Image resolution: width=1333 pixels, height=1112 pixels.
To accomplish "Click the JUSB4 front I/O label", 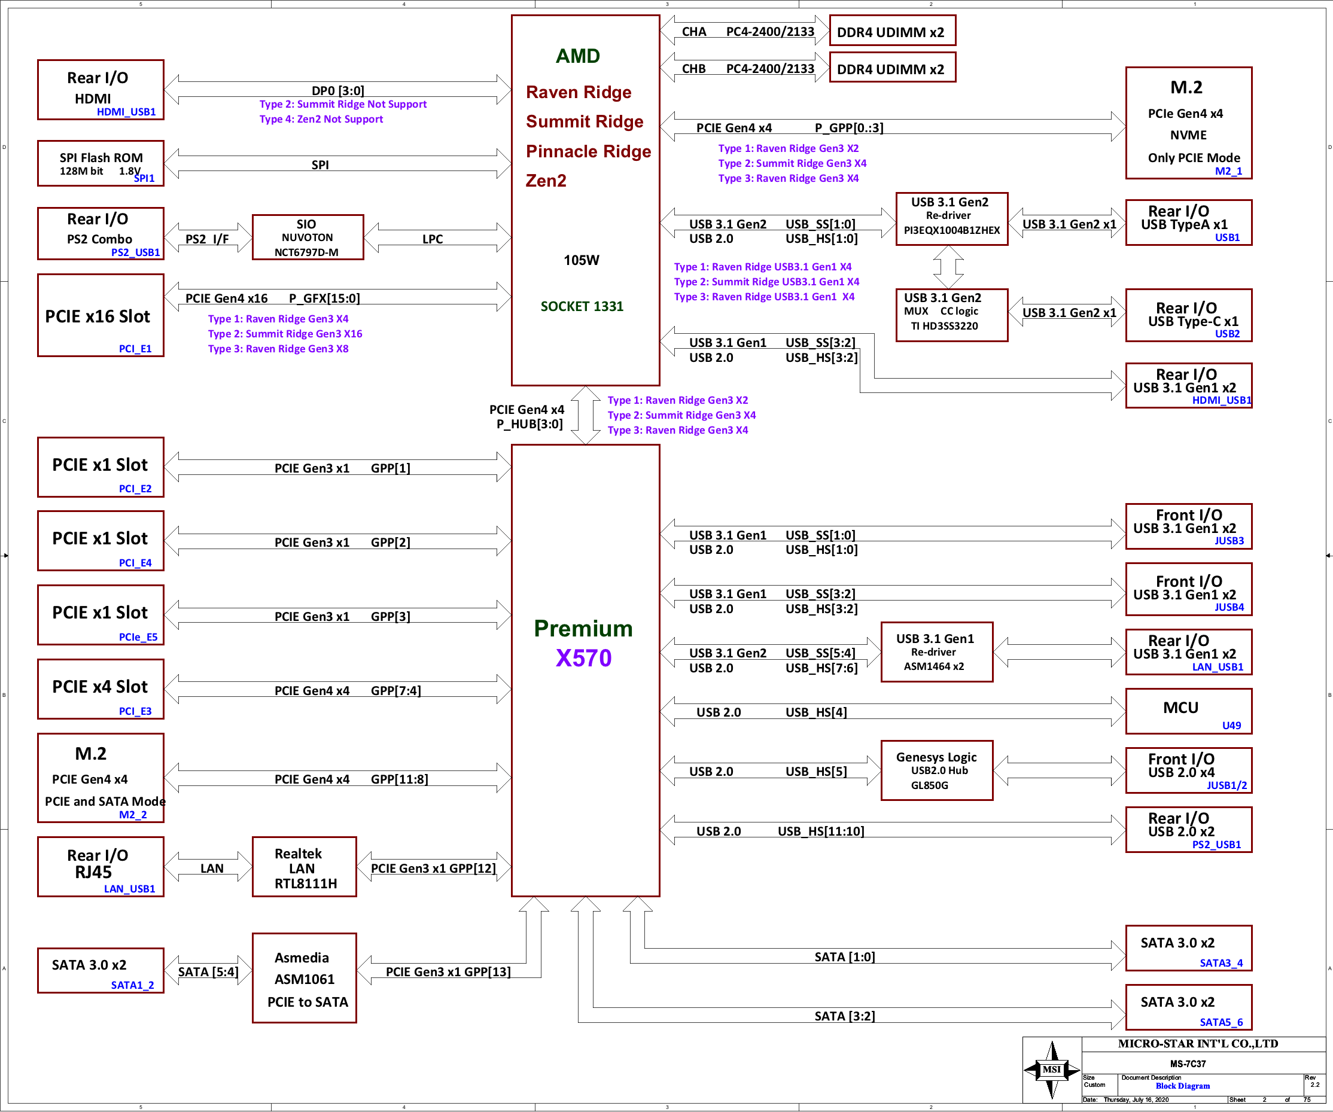I will click(1229, 607).
